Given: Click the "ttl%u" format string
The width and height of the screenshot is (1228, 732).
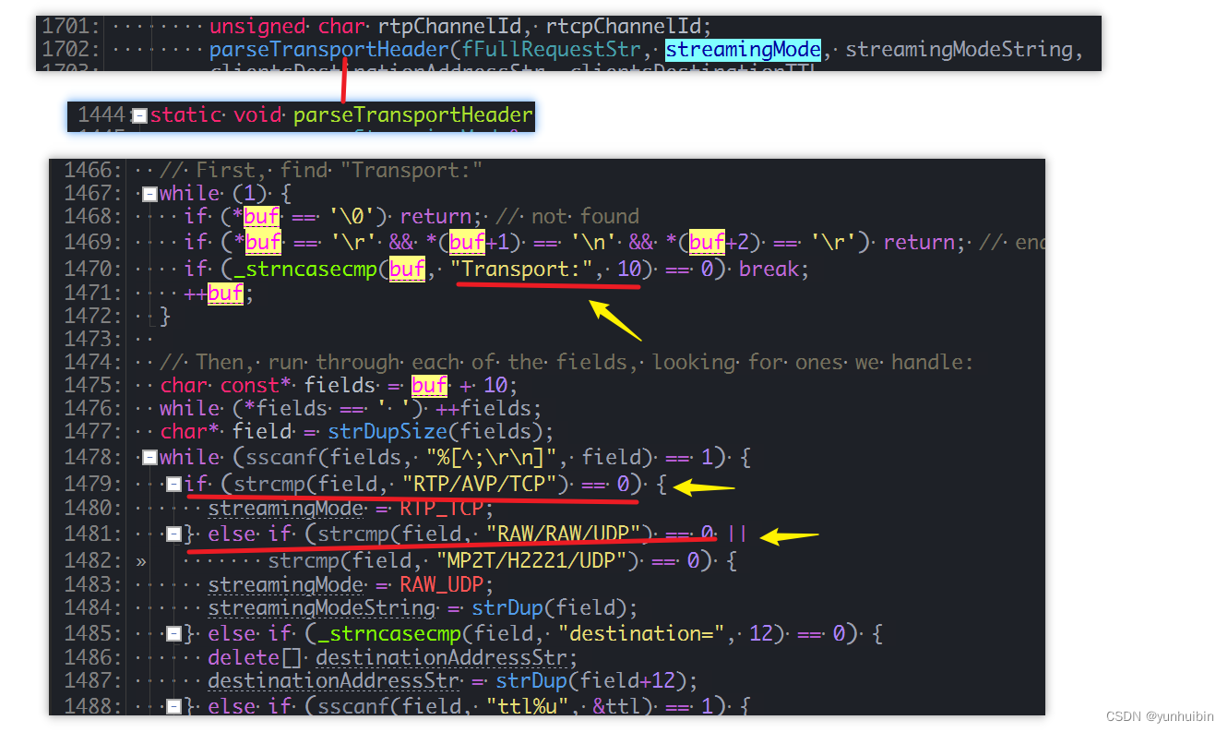Looking at the screenshot, I should [534, 706].
